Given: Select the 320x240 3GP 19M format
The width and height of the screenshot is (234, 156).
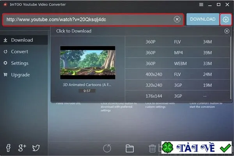Looking at the screenshot, I should tap(177, 85).
